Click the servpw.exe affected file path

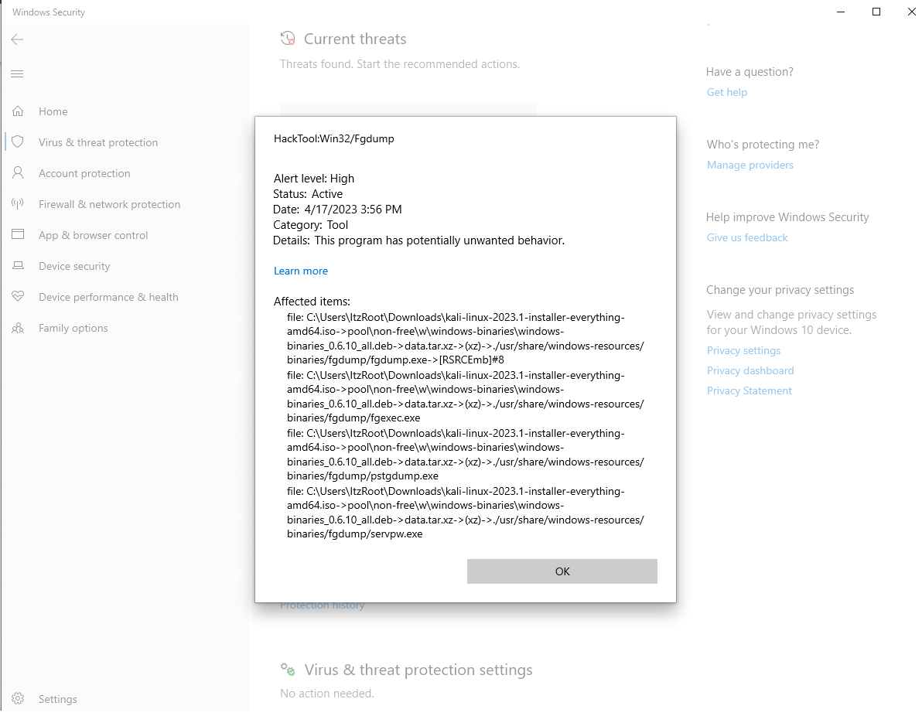pos(465,513)
